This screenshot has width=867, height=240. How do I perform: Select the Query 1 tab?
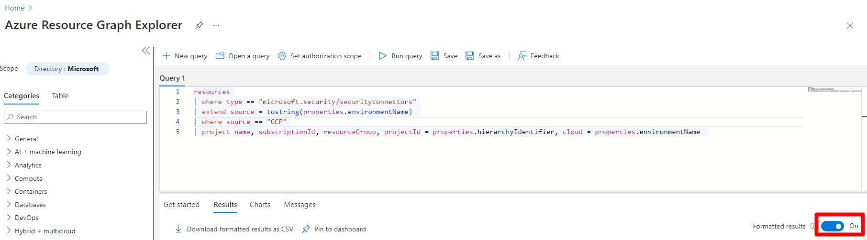(x=172, y=78)
